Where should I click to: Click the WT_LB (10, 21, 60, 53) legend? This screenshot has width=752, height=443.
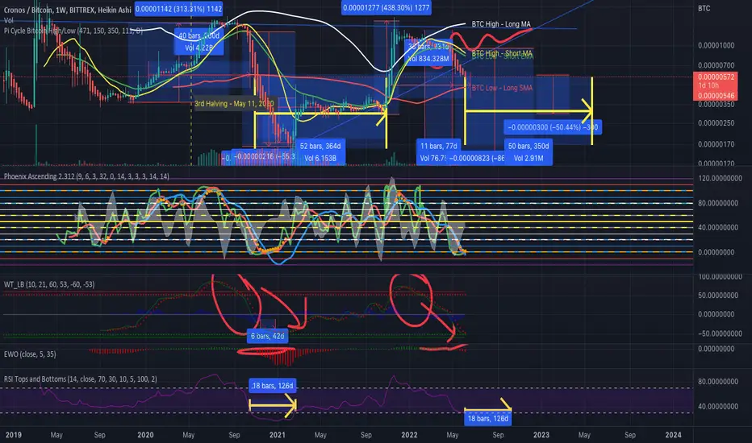[49, 284]
